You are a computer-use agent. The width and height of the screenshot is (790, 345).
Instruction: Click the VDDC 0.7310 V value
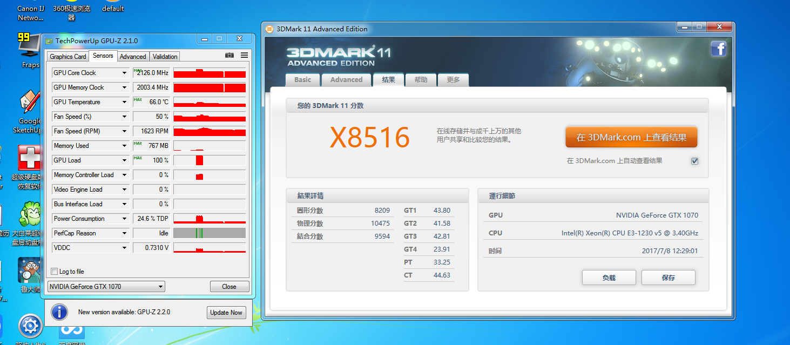(x=151, y=248)
